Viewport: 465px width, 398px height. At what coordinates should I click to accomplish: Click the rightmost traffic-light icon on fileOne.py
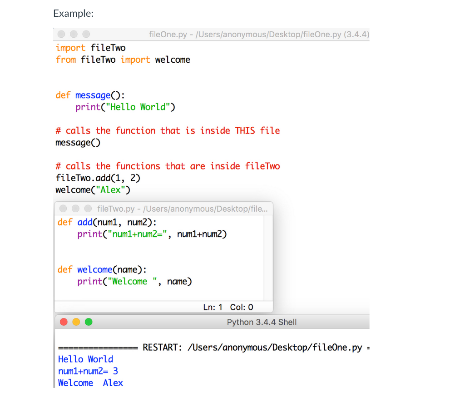click(86, 34)
